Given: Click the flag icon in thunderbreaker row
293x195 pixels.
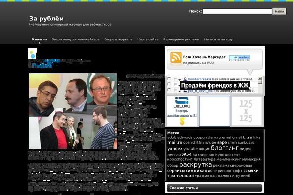Looking at the screenshot, I should (175, 79).
